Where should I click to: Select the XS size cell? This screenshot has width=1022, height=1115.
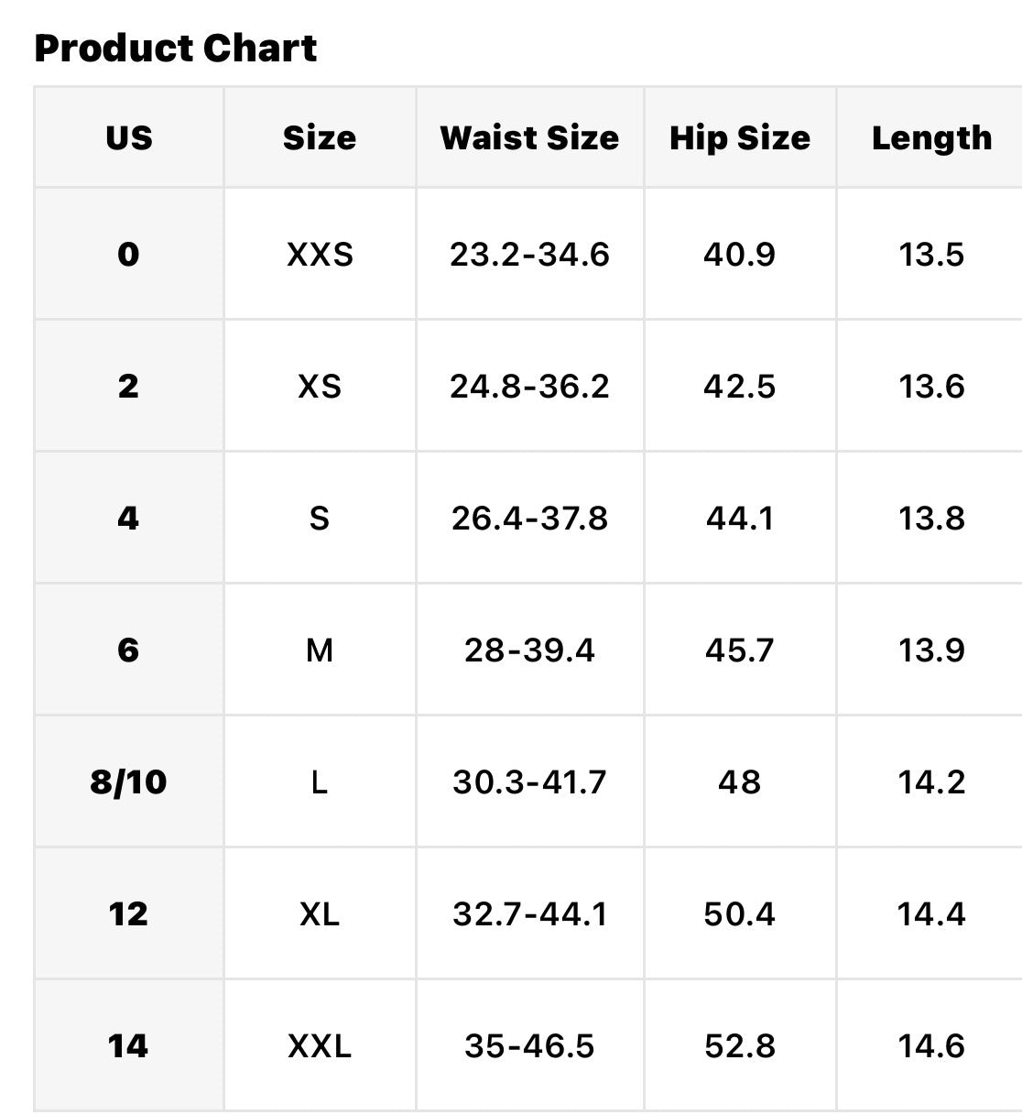pyautogui.click(x=320, y=386)
